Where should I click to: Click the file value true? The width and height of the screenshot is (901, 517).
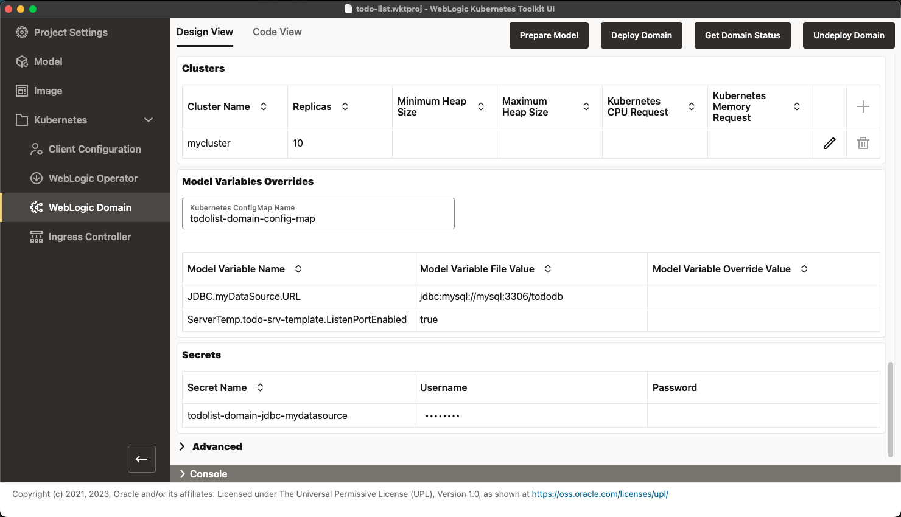(429, 319)
